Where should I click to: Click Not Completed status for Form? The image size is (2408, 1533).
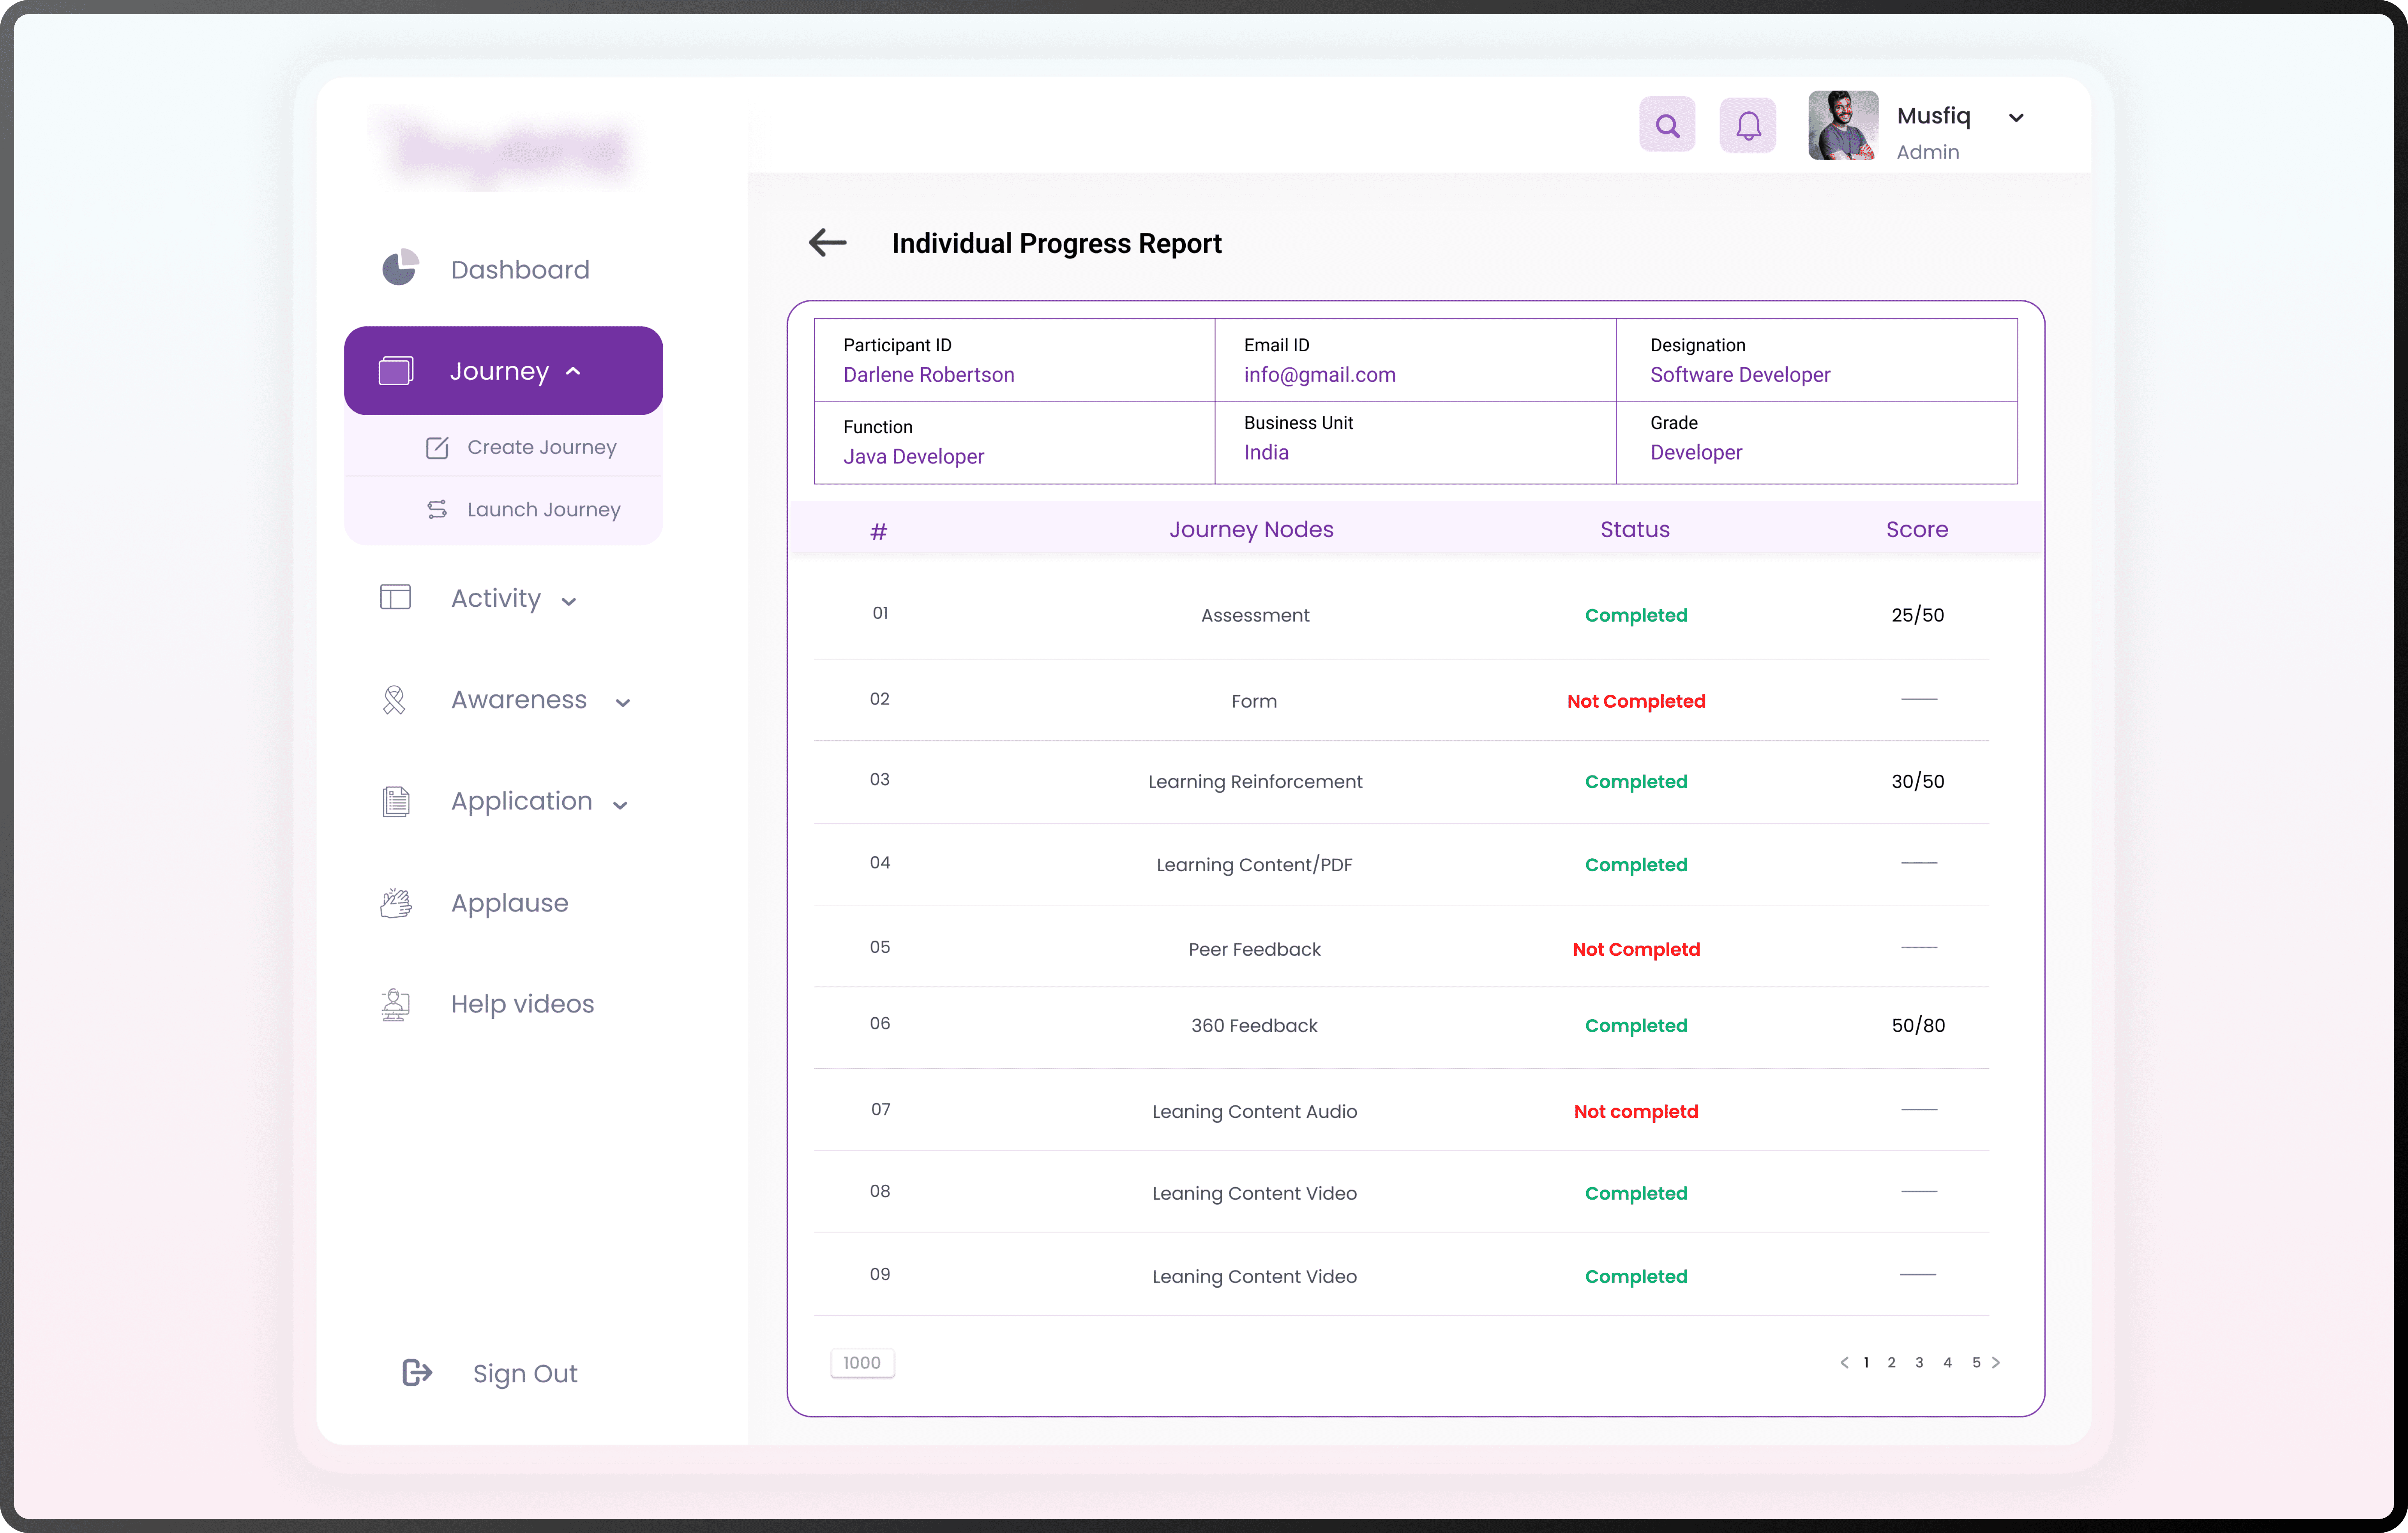click(1636, 701)
